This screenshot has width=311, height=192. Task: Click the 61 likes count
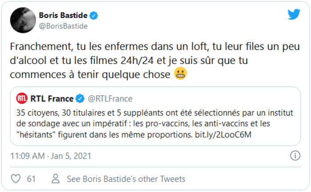pyautogui.click(x=31, y=179)
